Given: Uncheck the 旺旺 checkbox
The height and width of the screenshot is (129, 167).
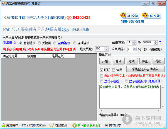Looking at the screenshot, I should [101, 70].
